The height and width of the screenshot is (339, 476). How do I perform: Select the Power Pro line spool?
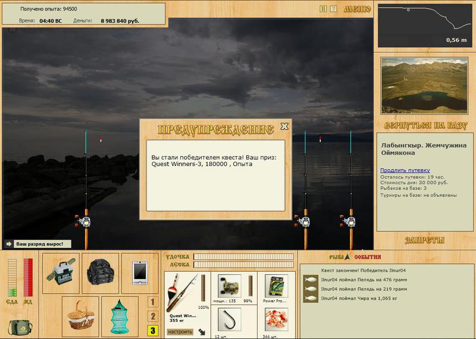276,286
